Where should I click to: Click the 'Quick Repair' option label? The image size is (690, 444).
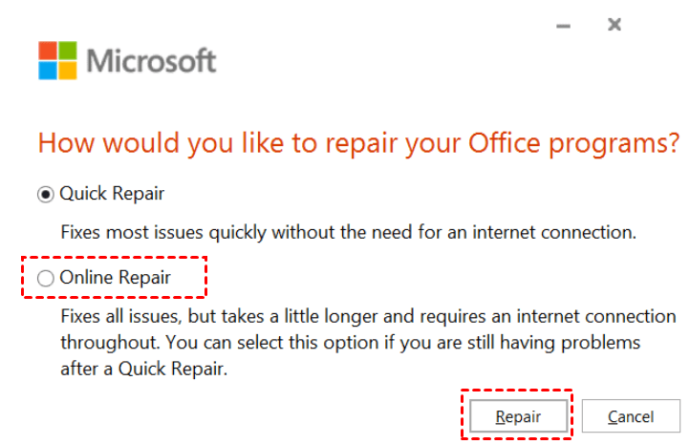tap(112, 194)
